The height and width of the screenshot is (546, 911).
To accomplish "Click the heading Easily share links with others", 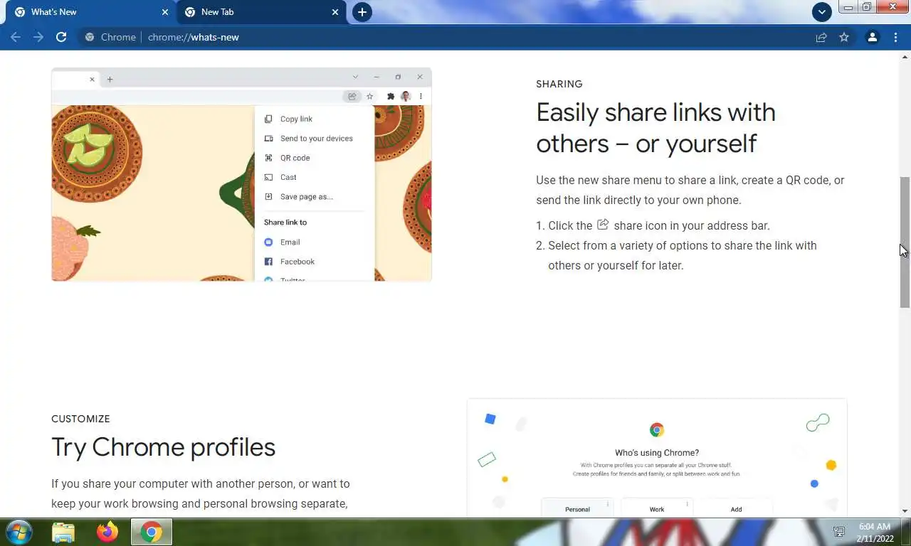I will coord(655,128).
